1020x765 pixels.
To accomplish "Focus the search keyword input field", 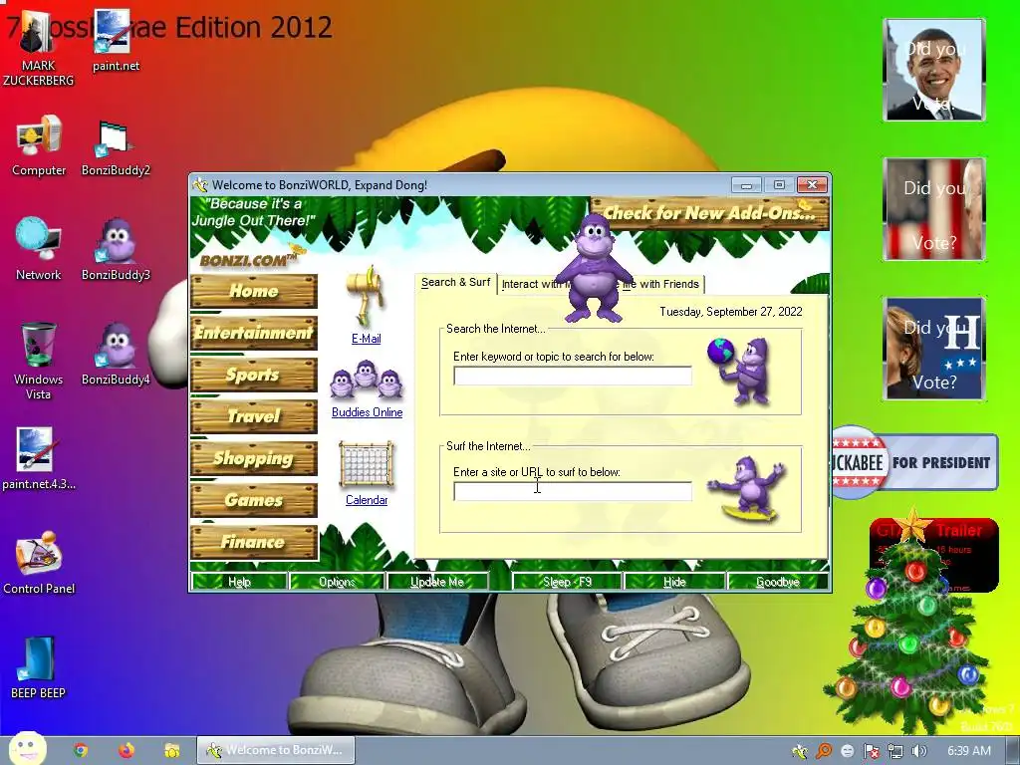I will point(573,376).
